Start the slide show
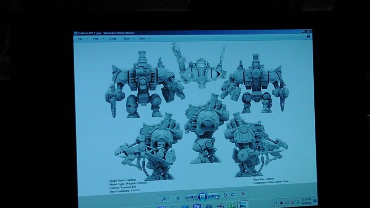 (x=202, y=196)
